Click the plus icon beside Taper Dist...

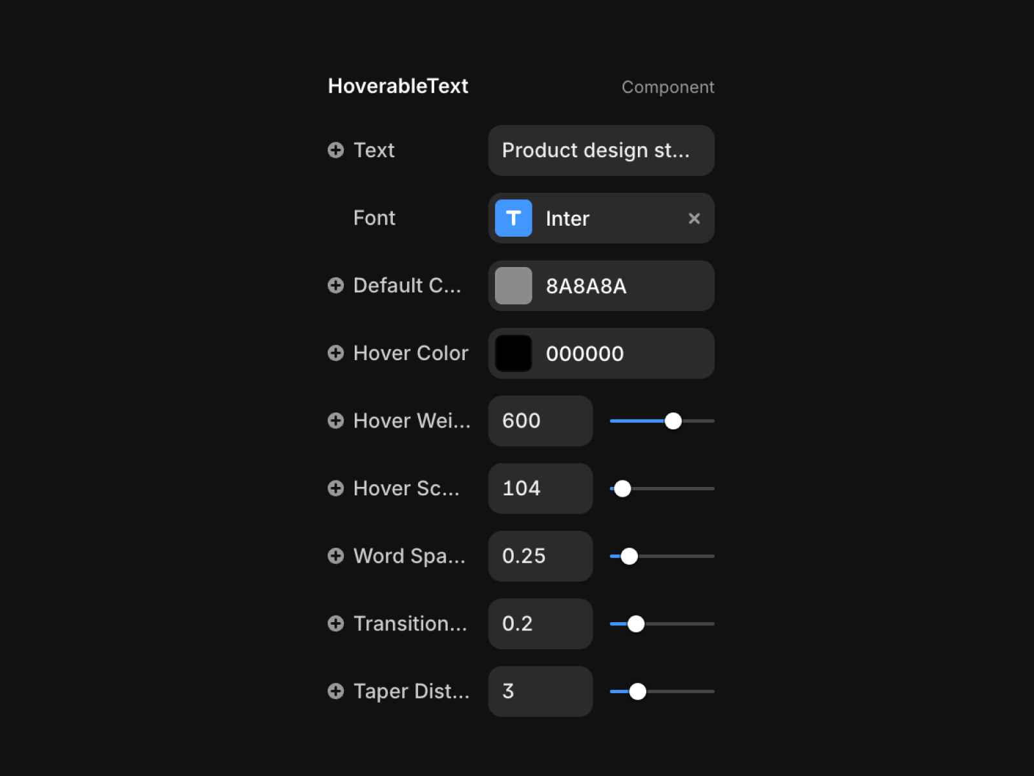click(335, 691)
